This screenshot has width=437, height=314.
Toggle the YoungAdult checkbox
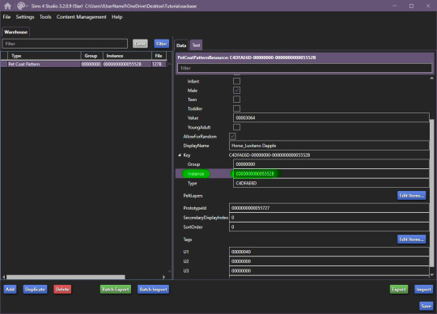(x=236, y=127)
